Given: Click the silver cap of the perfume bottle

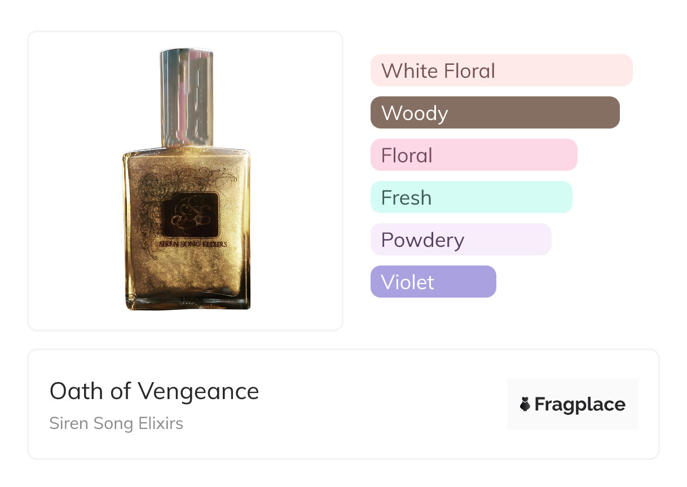Looking at the screenshot, I should tap(187, 96).
